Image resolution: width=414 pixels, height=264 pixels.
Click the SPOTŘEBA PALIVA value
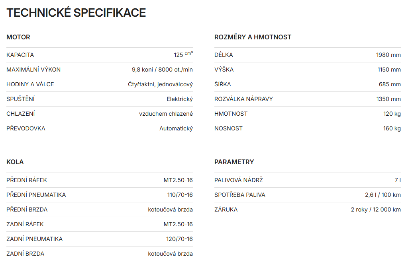pos(383,195)
